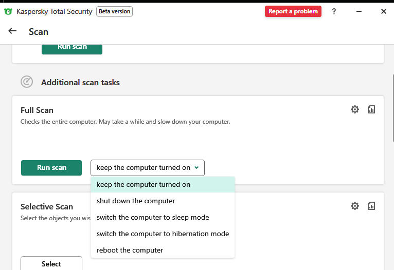Click the Select button under Selective Scan
394x270 pixels.
(x=51, y=263)
